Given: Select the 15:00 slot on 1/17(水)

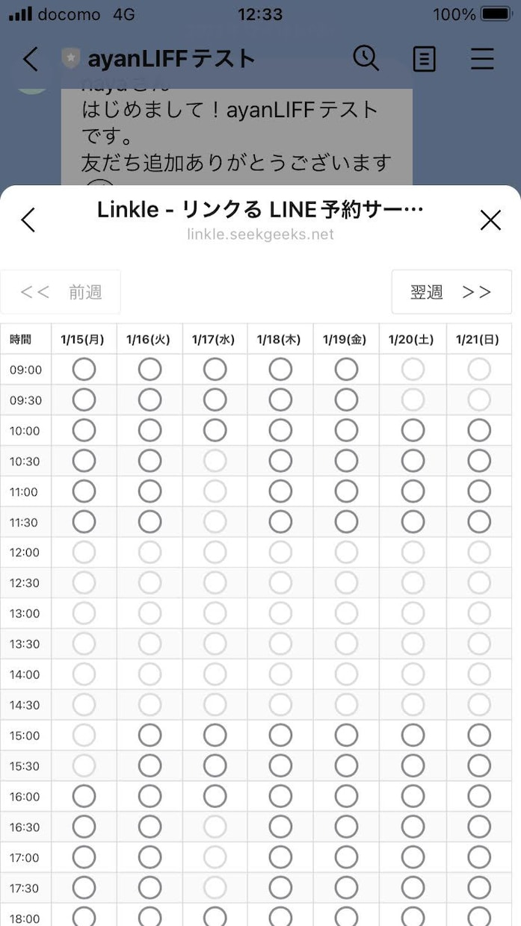Looking at the screenshot, I should click(x=215, y=735).
